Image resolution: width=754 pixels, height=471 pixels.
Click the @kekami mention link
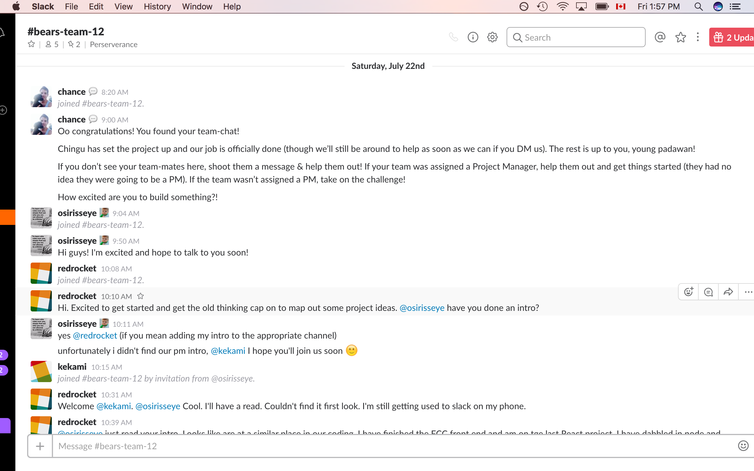point(228,351)
